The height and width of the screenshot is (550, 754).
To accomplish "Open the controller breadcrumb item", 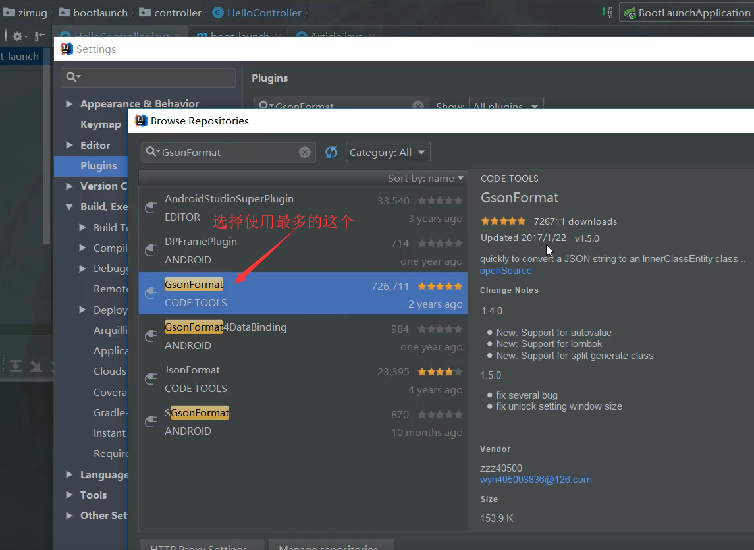I will [171, 13].
